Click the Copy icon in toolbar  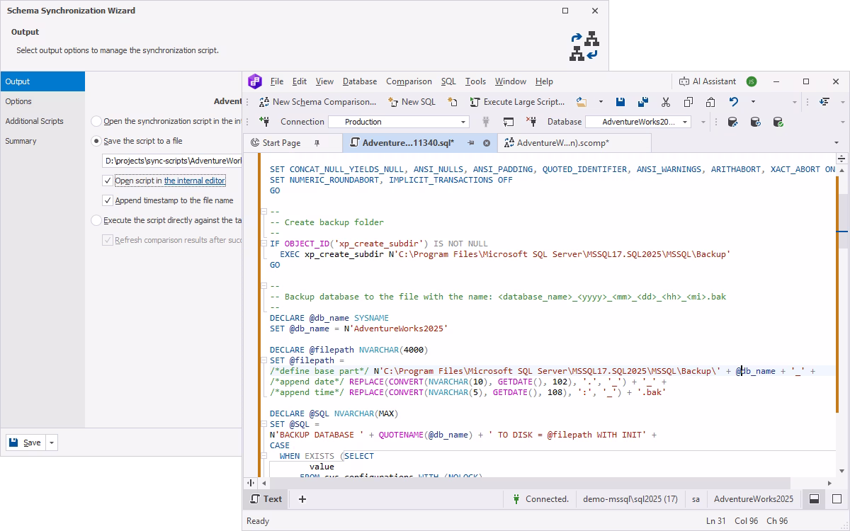pos(688,102)
